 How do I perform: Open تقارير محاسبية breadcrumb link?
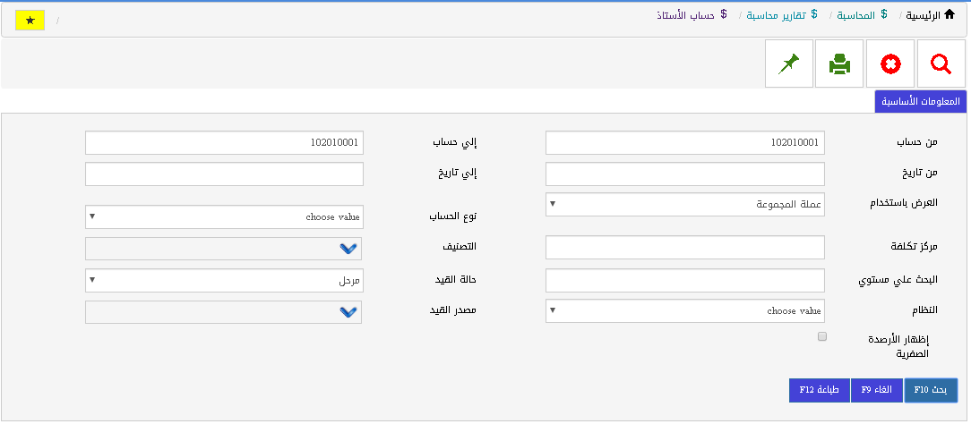click(775, 16)
